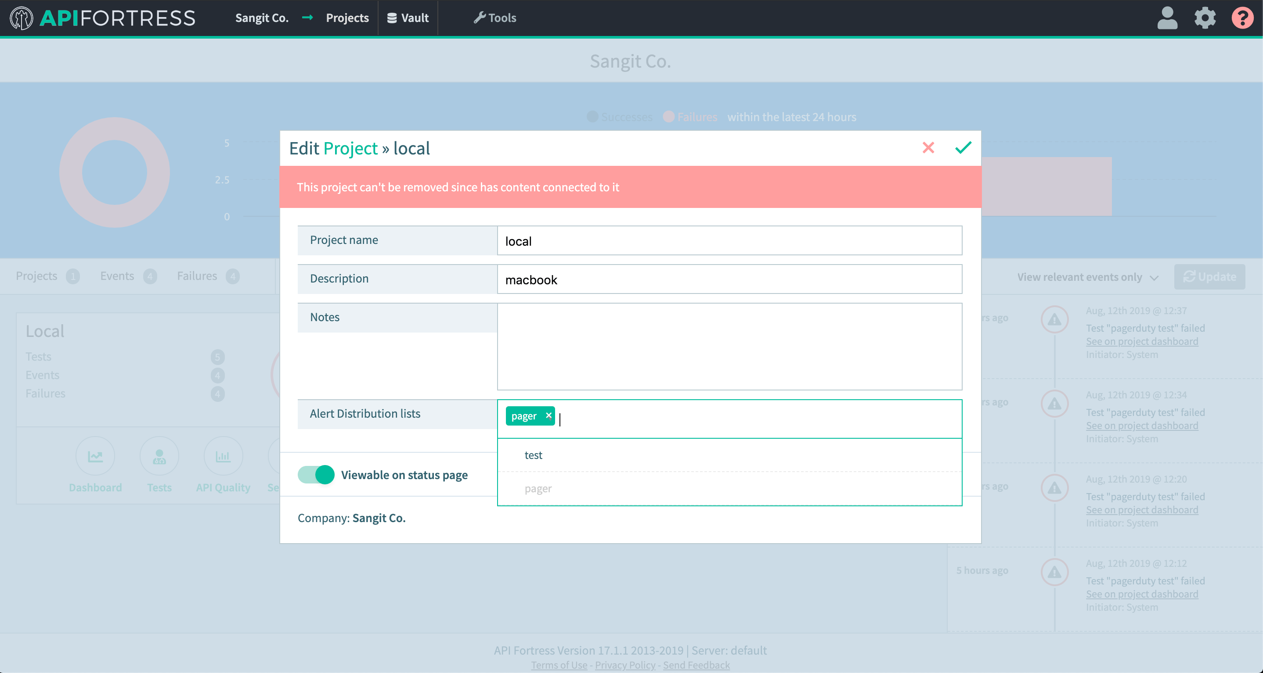Select 'test' from distribution list dropdown
The height and width of the screenshot is (673, 1263).
(x=534, y=455)
